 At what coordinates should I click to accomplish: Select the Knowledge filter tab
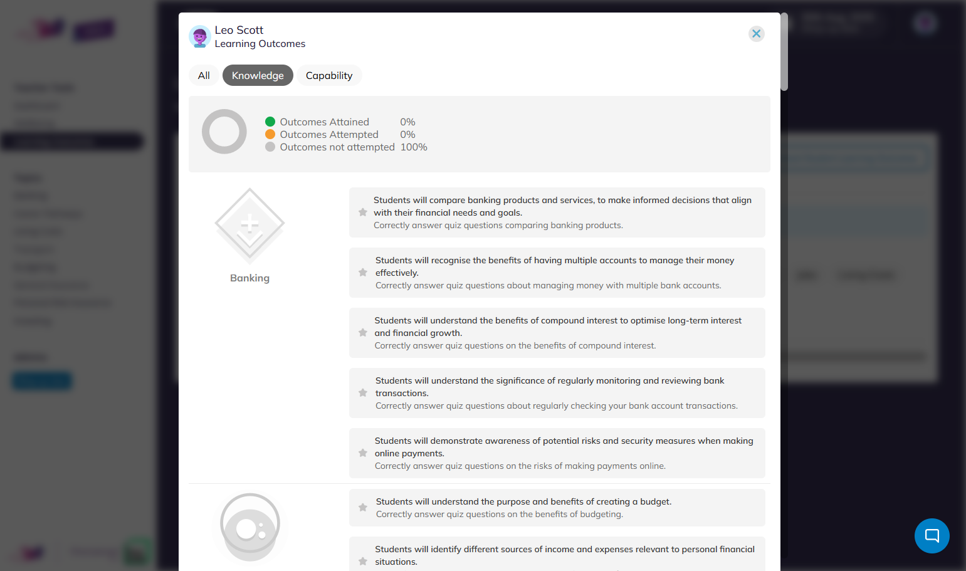pyautogui.click(x=258, y=75)
